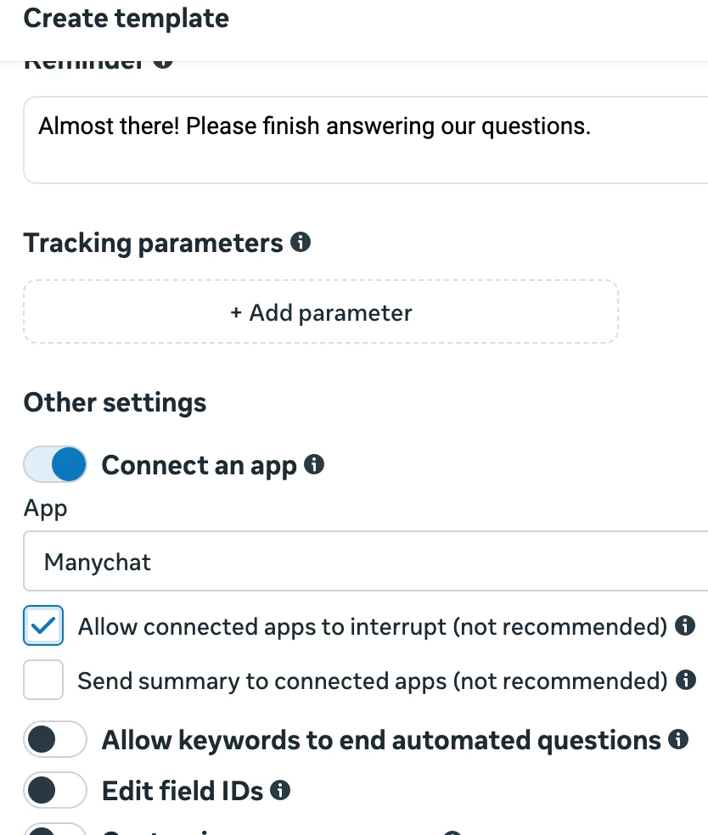Screen dimensions: 708x835
Task: Click the Tracking parameters info icon
Action: click(301, 243)
